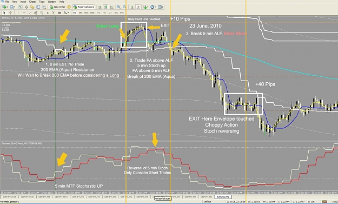Set timeframe to D1

point(110,13)
